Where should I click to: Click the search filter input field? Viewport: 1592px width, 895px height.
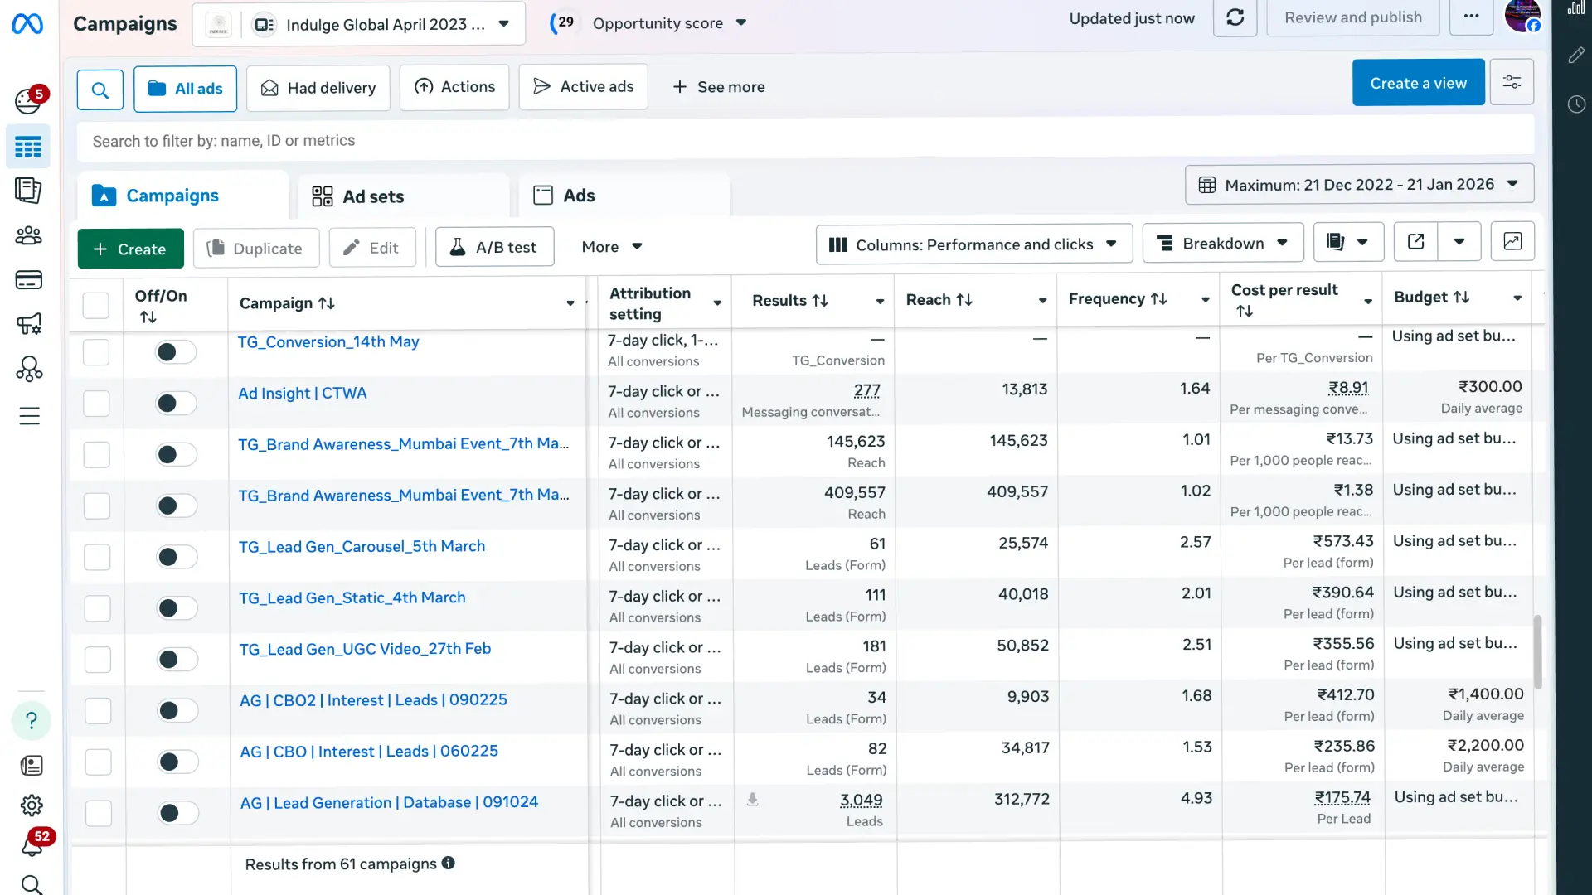pyautogui.click(x=804, y=141)
